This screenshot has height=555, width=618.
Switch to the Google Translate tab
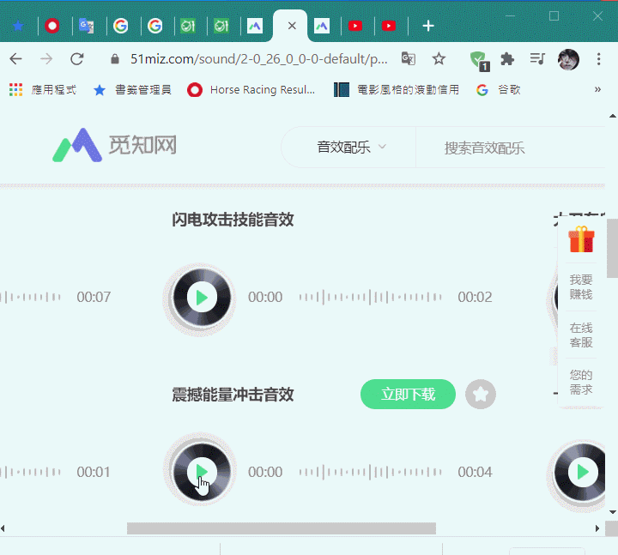point(87,26)
